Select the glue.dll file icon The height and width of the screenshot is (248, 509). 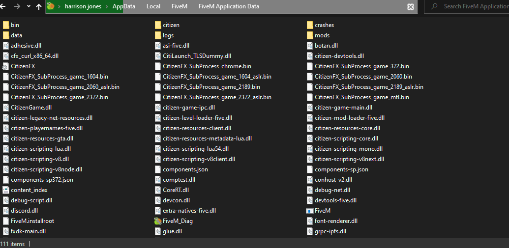158,231
